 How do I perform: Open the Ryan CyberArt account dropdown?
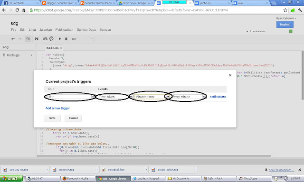[x=286, y=18]
